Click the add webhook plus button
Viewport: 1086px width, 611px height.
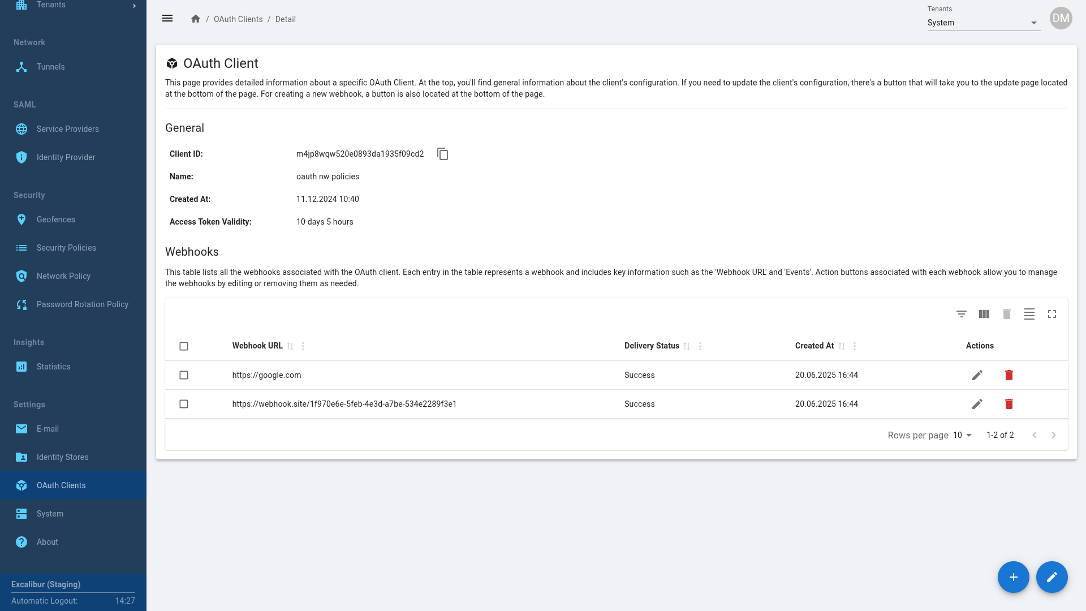coord(1013,577)
